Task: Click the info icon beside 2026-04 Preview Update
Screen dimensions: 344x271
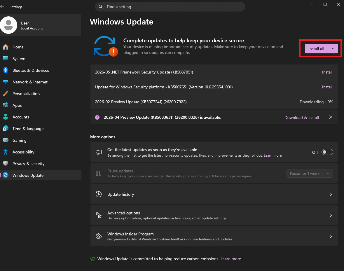Action: tap(97, 117)
